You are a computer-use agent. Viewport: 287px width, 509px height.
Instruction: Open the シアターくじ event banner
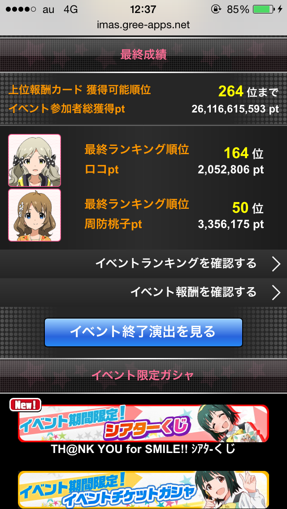coord(143,423)
